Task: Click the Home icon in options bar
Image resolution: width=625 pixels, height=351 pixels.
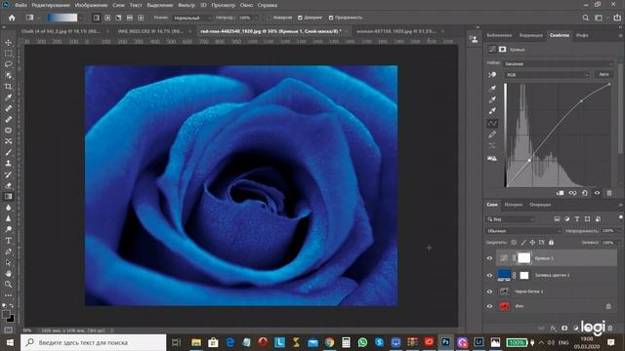Action: [12, 18]
